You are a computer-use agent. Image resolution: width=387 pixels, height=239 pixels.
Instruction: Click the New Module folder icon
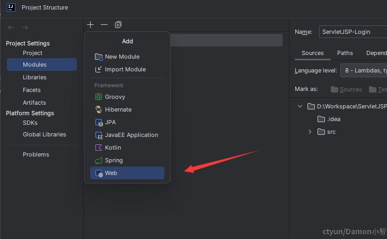pos(99,57)
